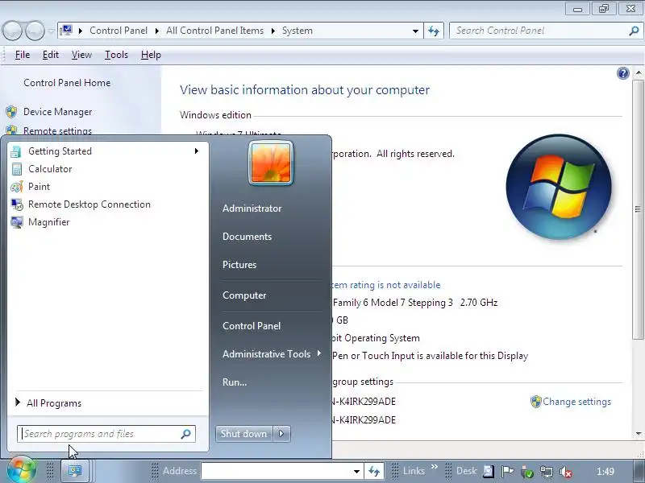The height and width of the screenshot is (483, 645).
Task: Click the Administrator user folder link
Action: click(252, 208)
